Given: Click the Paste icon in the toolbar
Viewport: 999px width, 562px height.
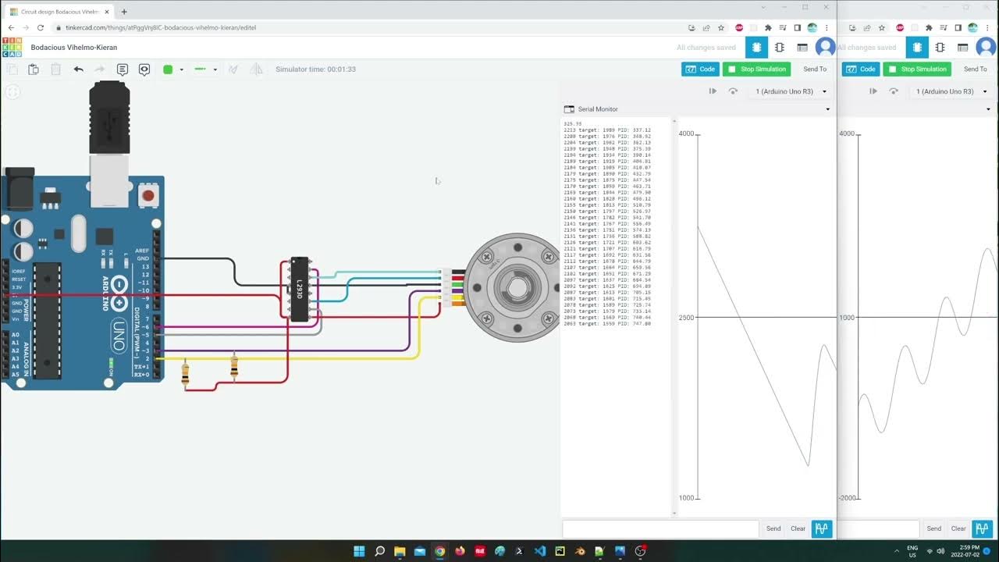Looking at the screenshot, I should 34,69.
